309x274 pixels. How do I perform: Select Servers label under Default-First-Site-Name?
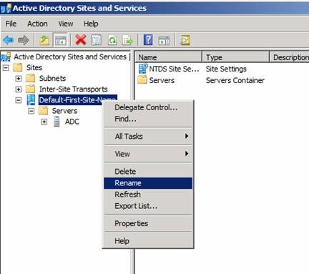coord(64,111)
